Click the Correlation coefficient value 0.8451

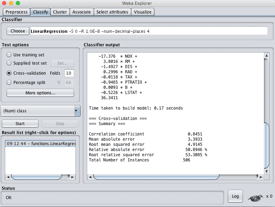(x=195, y=134)
